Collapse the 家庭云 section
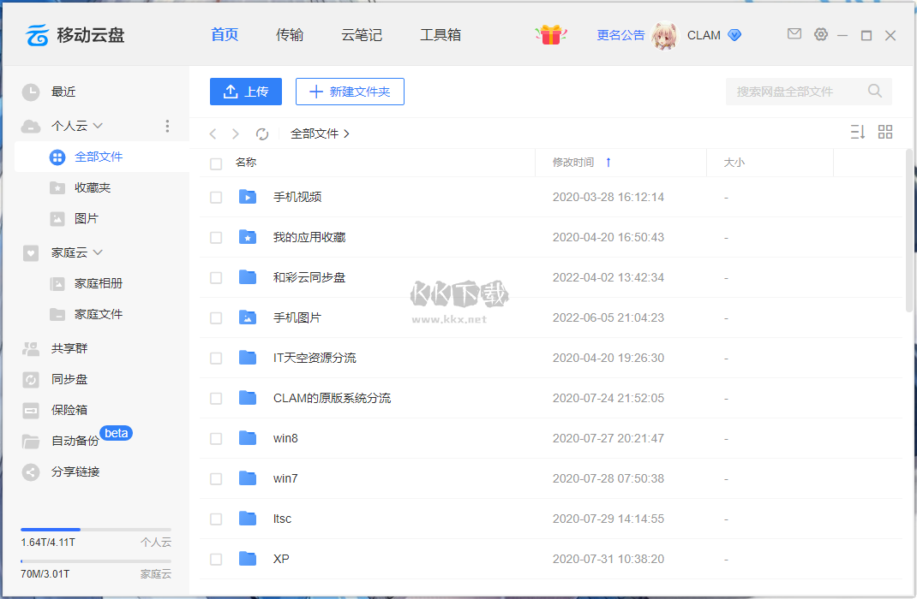 pyautogui.click(x=98, y=252)
